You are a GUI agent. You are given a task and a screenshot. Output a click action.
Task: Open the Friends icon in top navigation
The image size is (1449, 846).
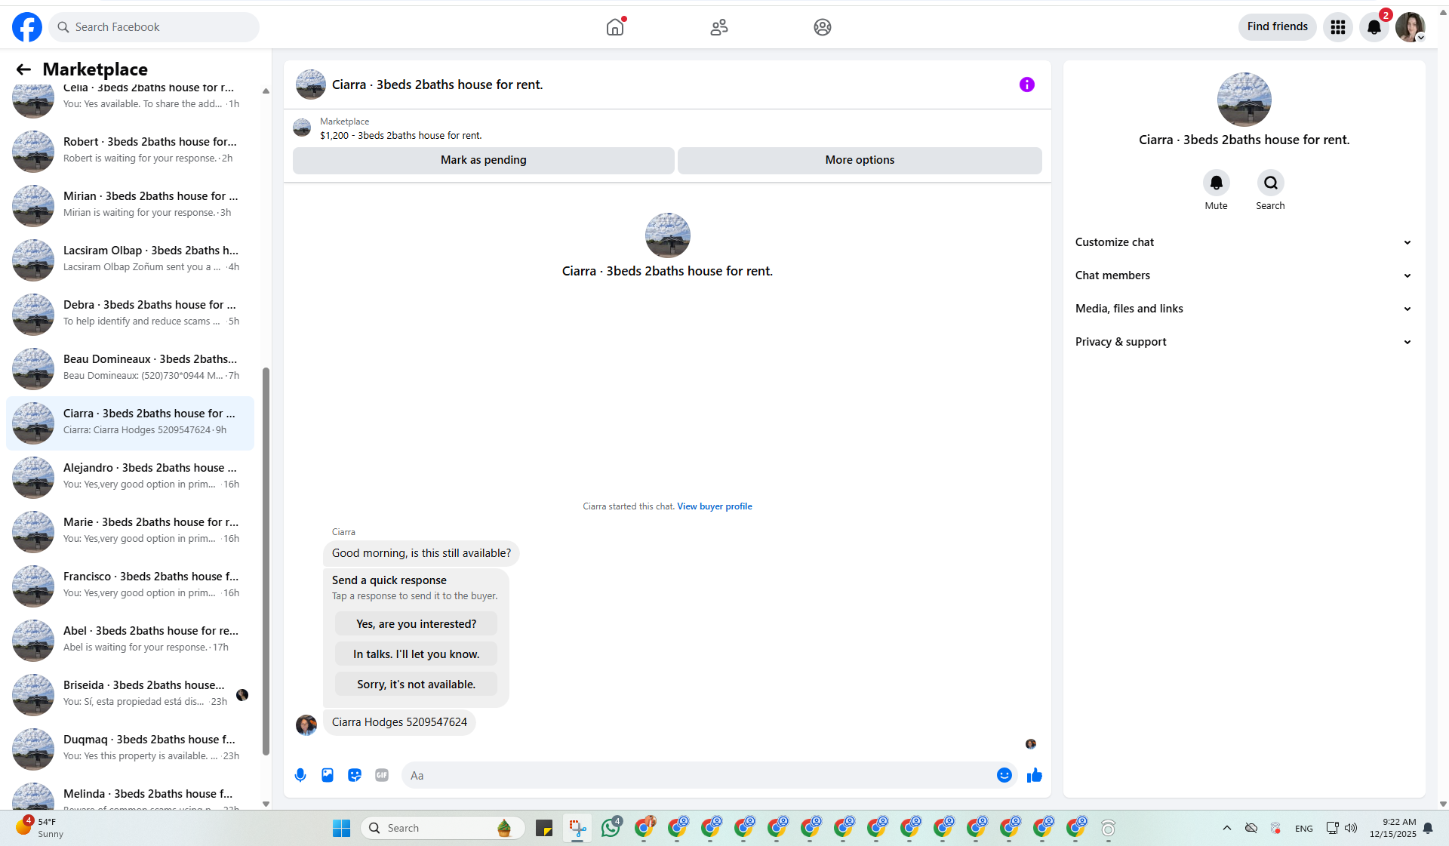(719, 27)
